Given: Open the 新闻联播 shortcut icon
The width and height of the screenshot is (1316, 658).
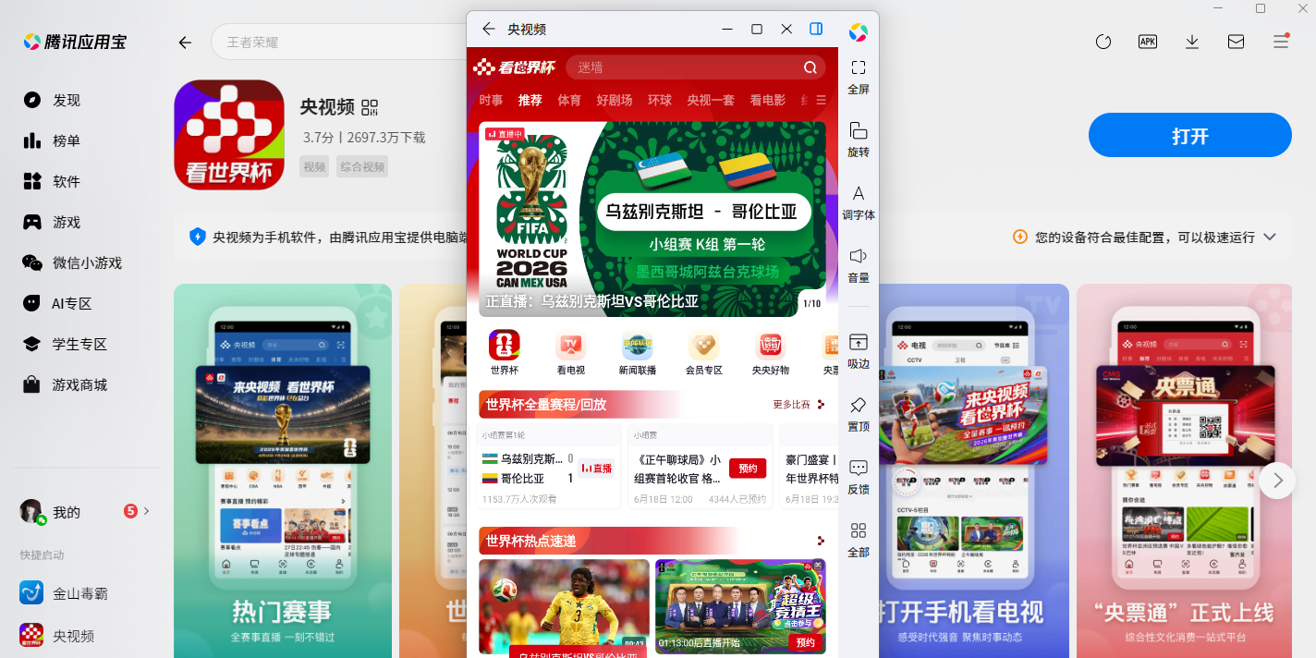Looking at the screenshot, I should coord(638,353).
